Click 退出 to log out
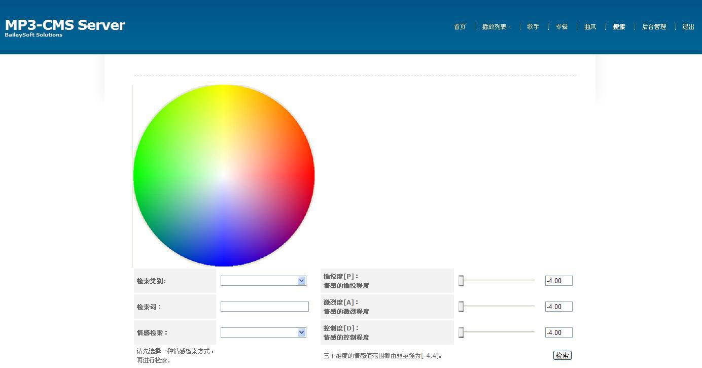This screenshot has height=368, width=702. [688, 27]
